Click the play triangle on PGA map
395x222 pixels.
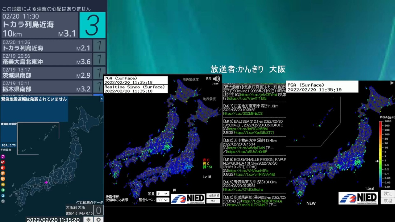point(392,83)
